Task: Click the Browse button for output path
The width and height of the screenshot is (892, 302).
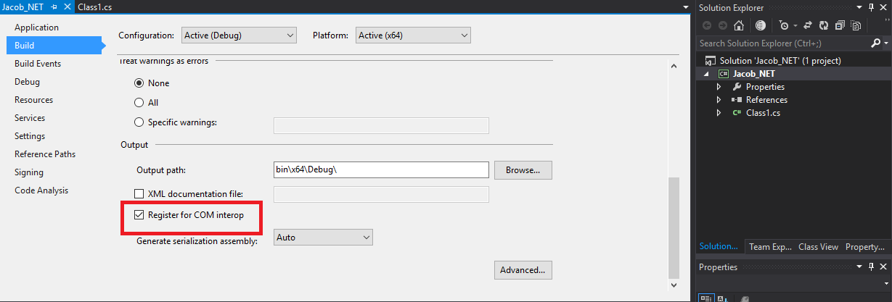Action: [x=523, y=170]
